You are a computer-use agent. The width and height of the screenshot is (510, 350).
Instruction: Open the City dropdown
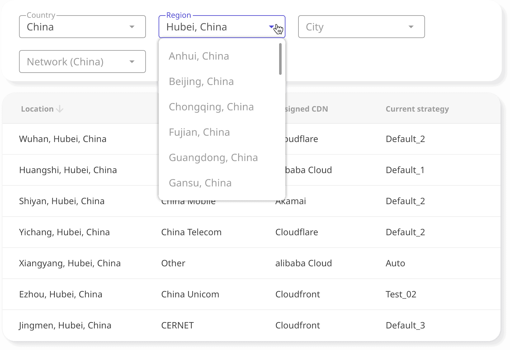[x=361, y=27]
